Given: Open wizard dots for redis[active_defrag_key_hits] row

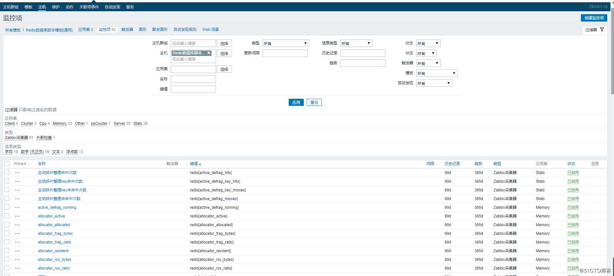Looking at the screenshot, I should coord(17,181).
